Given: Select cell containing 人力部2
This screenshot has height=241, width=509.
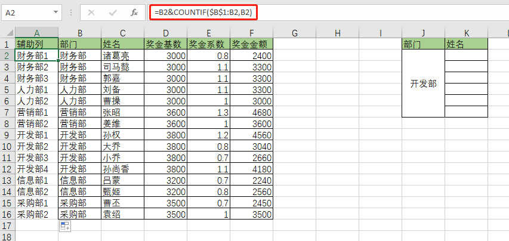Looking at the screenshot, I should (x=36, y=101).
